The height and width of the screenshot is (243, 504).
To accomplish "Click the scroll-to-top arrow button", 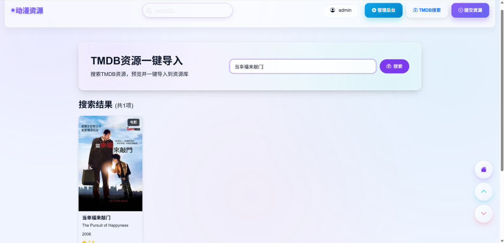I will coord(483,192).
